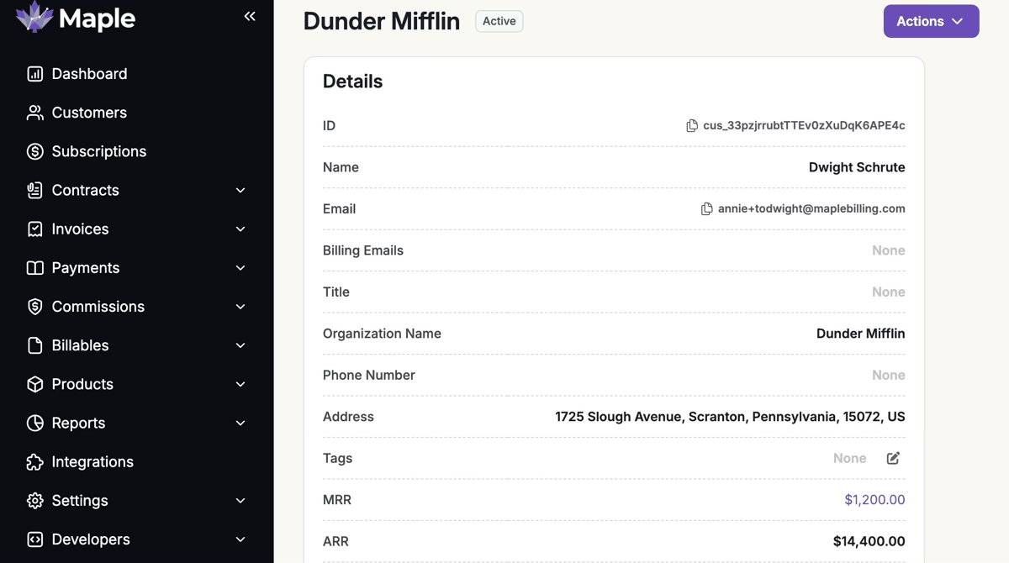Viewport: 1009px width, 563px height.
Task: Collapse the sidebar with double-chevron icon
Action: (x=250, y=16)
